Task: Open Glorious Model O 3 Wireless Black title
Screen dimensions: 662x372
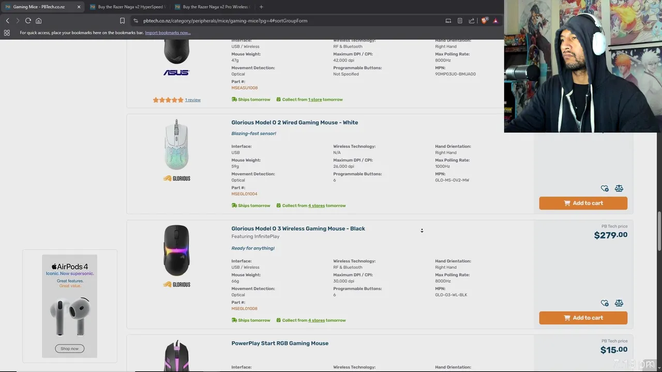Action: point(298,228)
